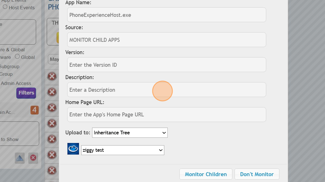Click the PhoneExperienceHost.exe app name field
Image resolution: width=325 pixels, height=182 pixels.
click(x=166, y=15)
